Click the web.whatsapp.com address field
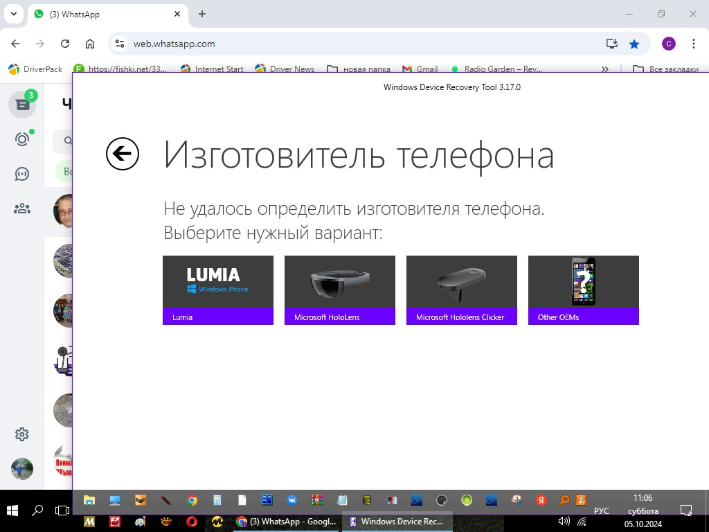This screenshot has width=709, height=532. pyautogui.click(x=361, y=44)
